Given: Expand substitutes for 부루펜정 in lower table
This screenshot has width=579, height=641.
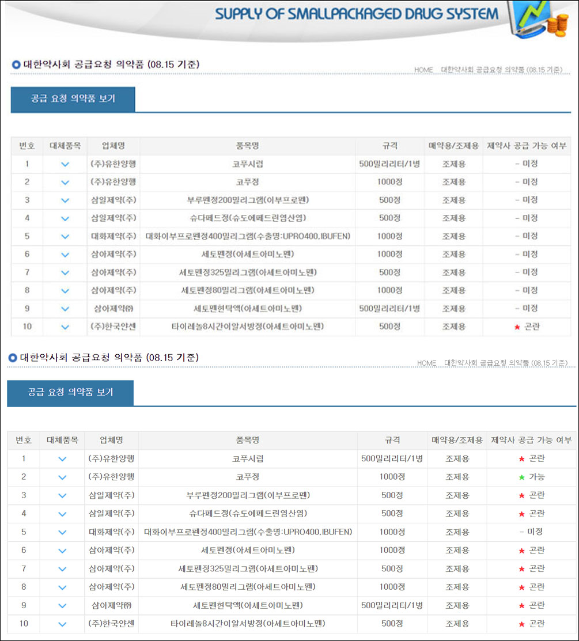Looking at the screenshot, I should click(x=62, y=496).
